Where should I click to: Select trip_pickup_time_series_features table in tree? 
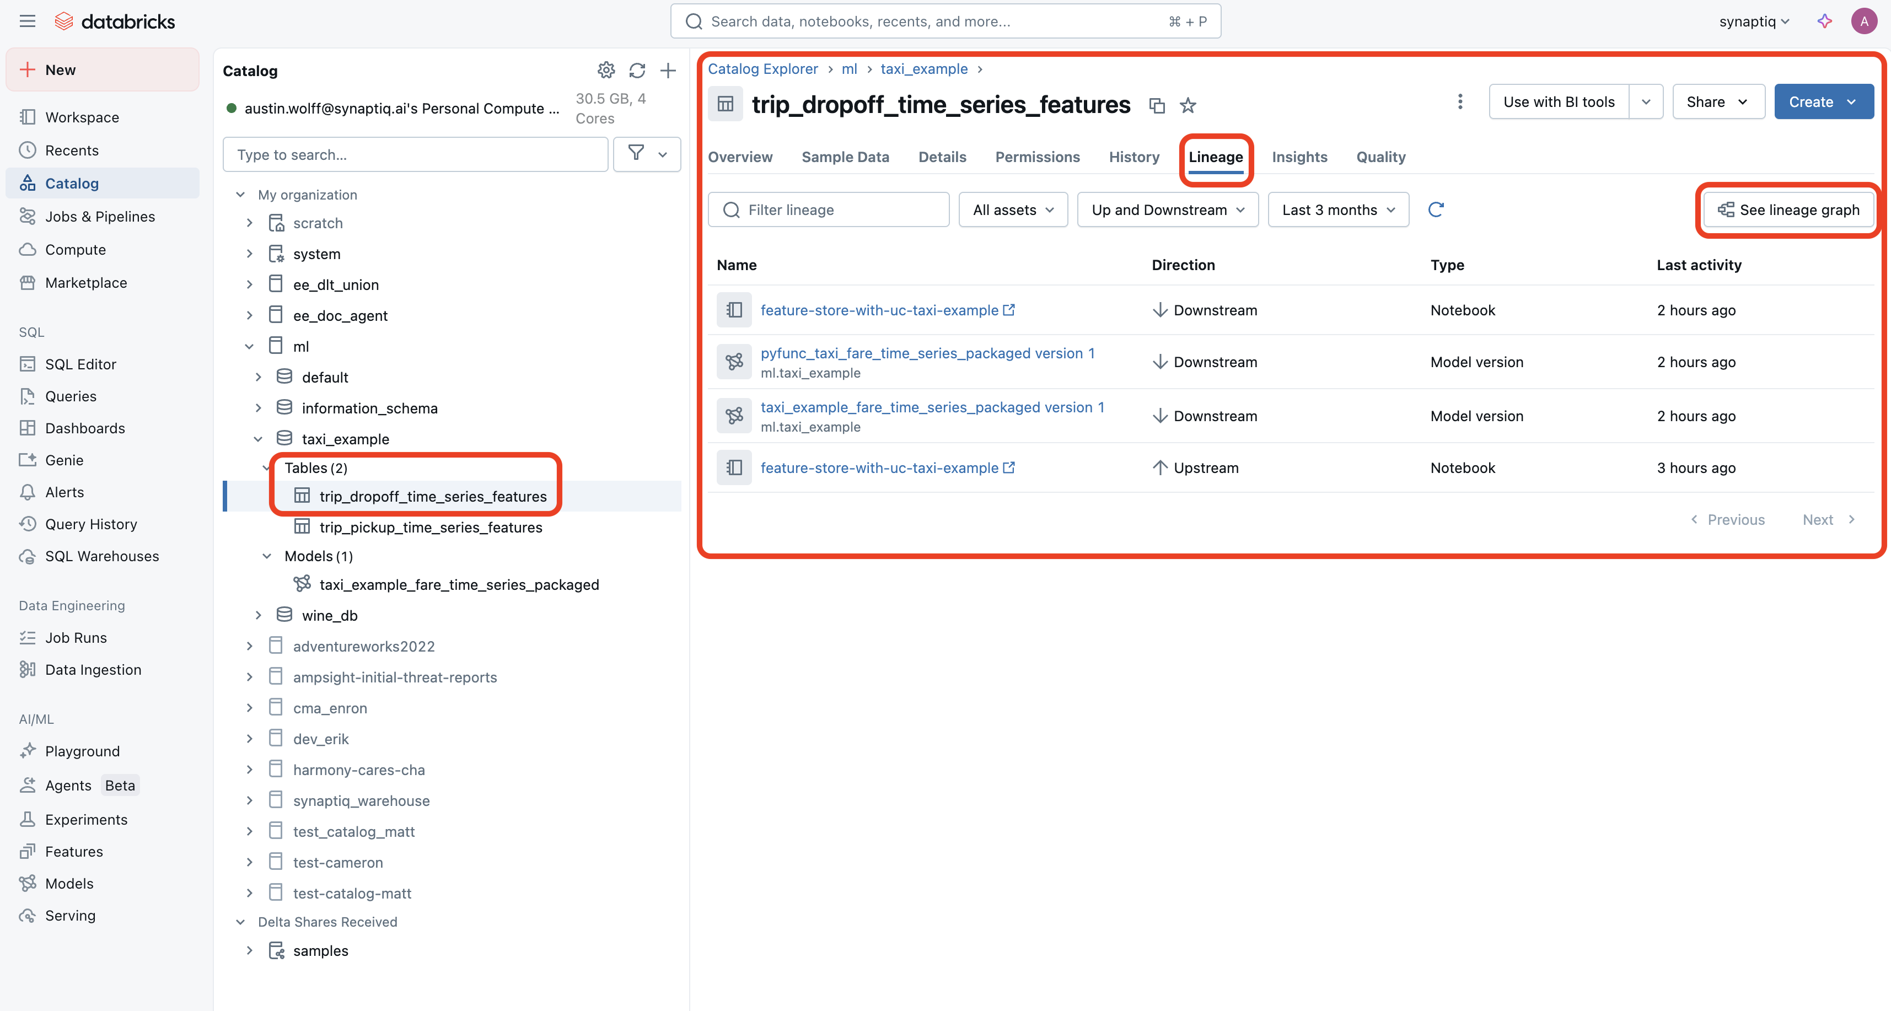click(x=431, y=527)
